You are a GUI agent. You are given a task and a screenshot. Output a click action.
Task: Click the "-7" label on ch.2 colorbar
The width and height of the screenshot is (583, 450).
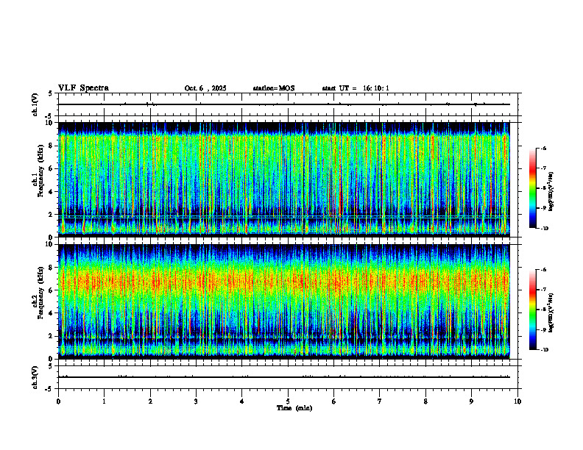[x=543, y=290]
